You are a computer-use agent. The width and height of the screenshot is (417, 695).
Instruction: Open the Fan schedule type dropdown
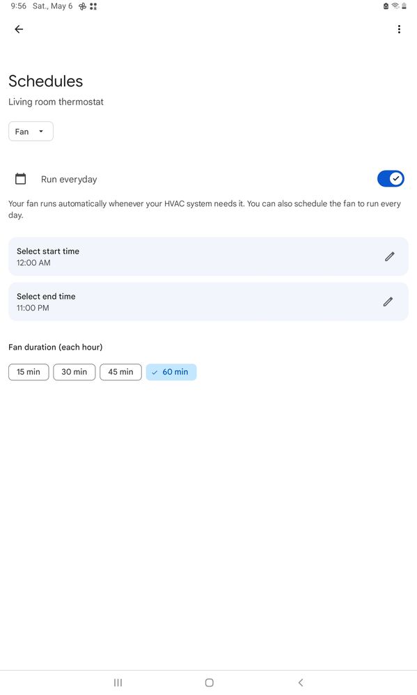(x=31, y=131)
